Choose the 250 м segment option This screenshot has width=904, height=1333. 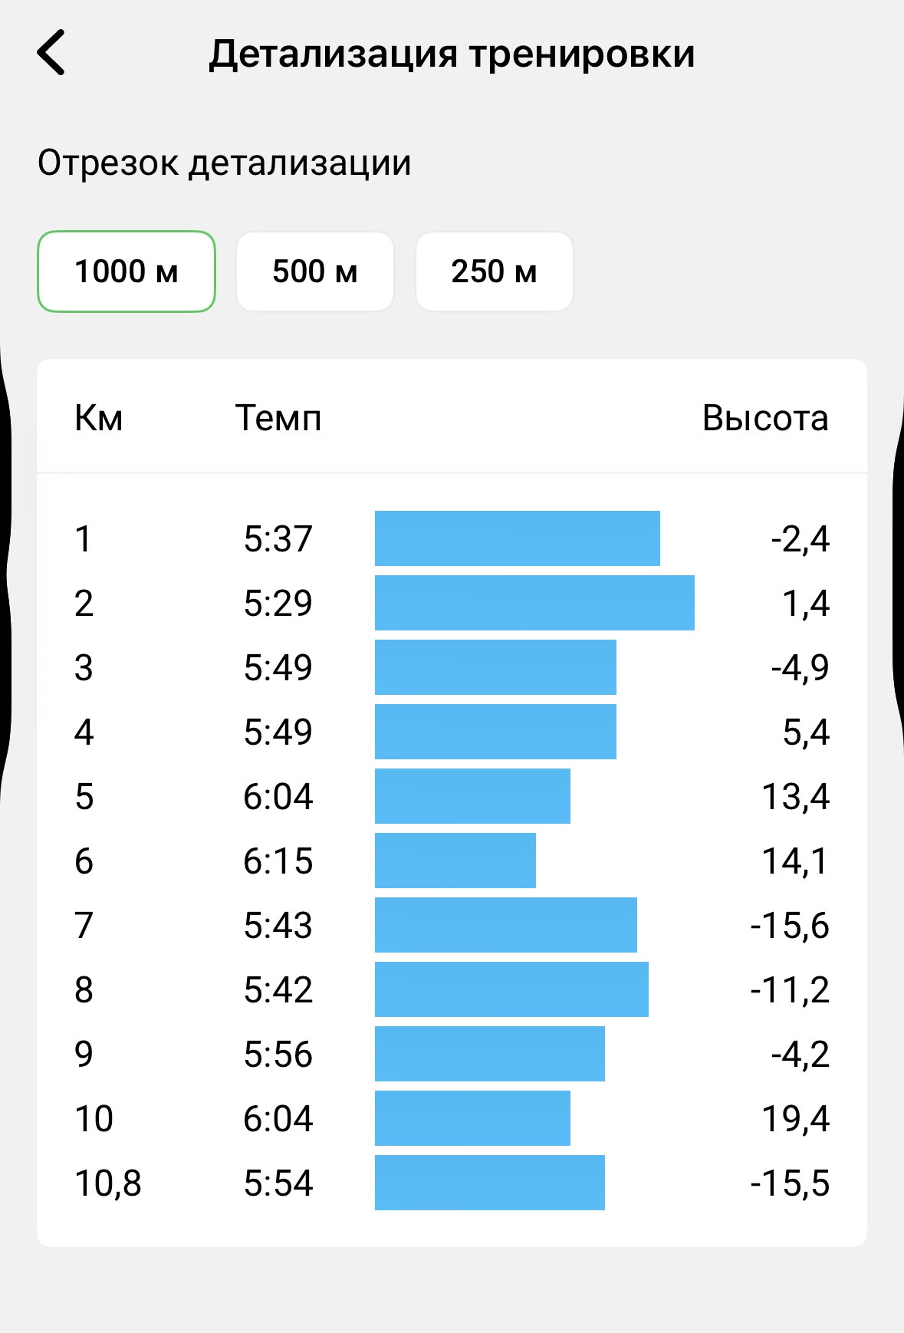coord(495,272)
